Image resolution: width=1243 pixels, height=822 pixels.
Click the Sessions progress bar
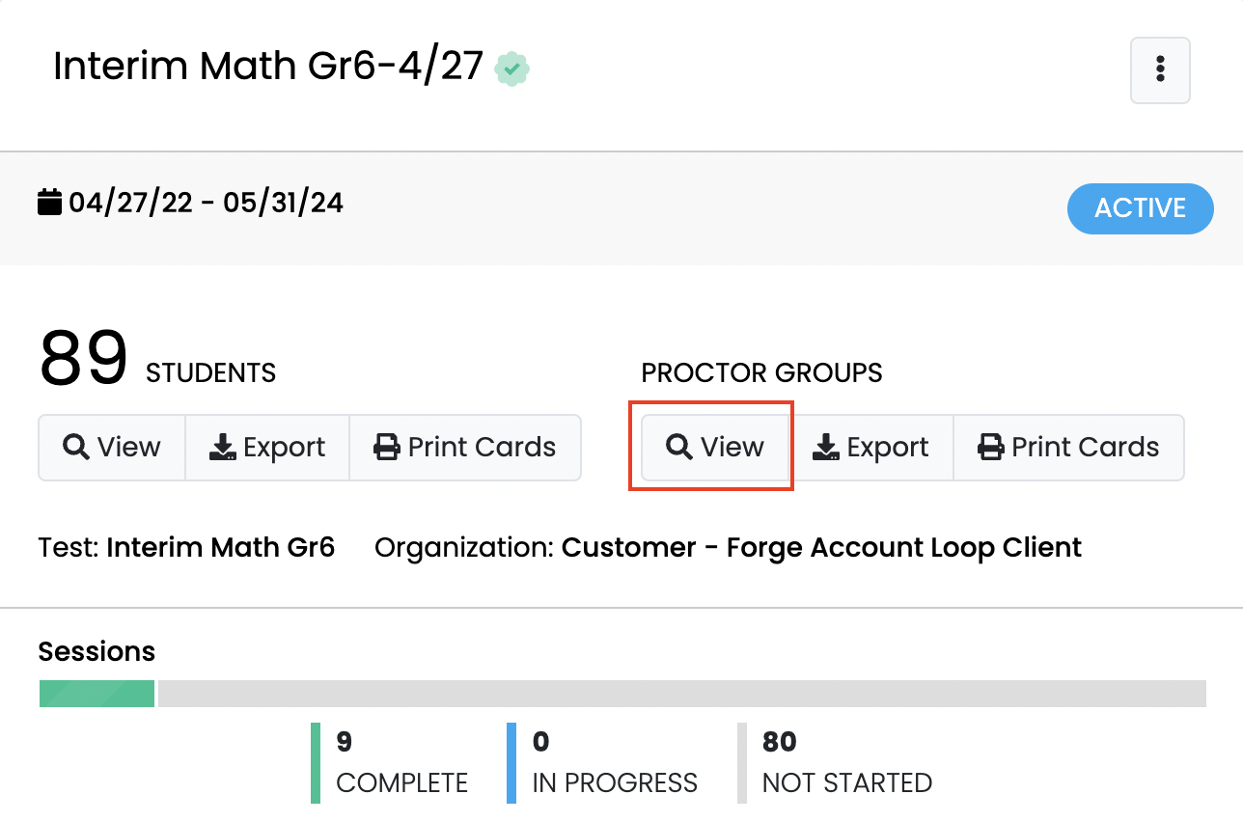(x=621, y=693)
